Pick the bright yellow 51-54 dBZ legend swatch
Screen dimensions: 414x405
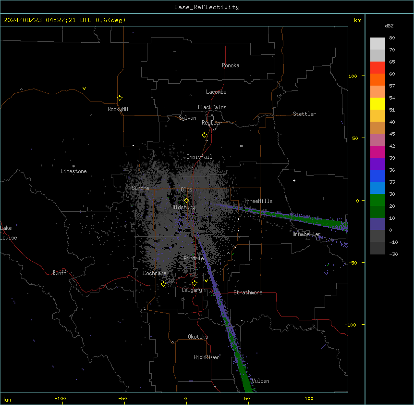377,103
